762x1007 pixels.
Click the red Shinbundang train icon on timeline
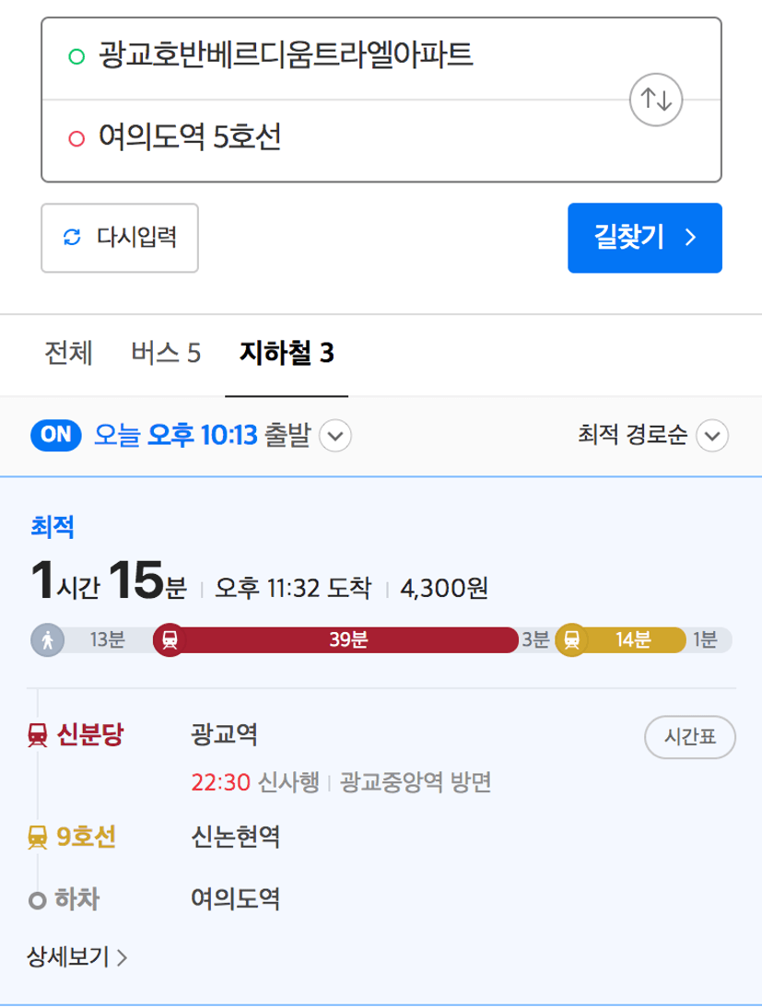point(170,639)
